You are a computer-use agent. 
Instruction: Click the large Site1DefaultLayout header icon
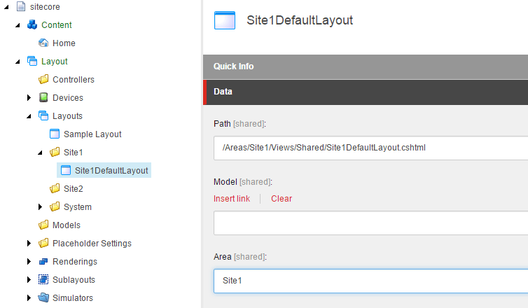[225, 20]
